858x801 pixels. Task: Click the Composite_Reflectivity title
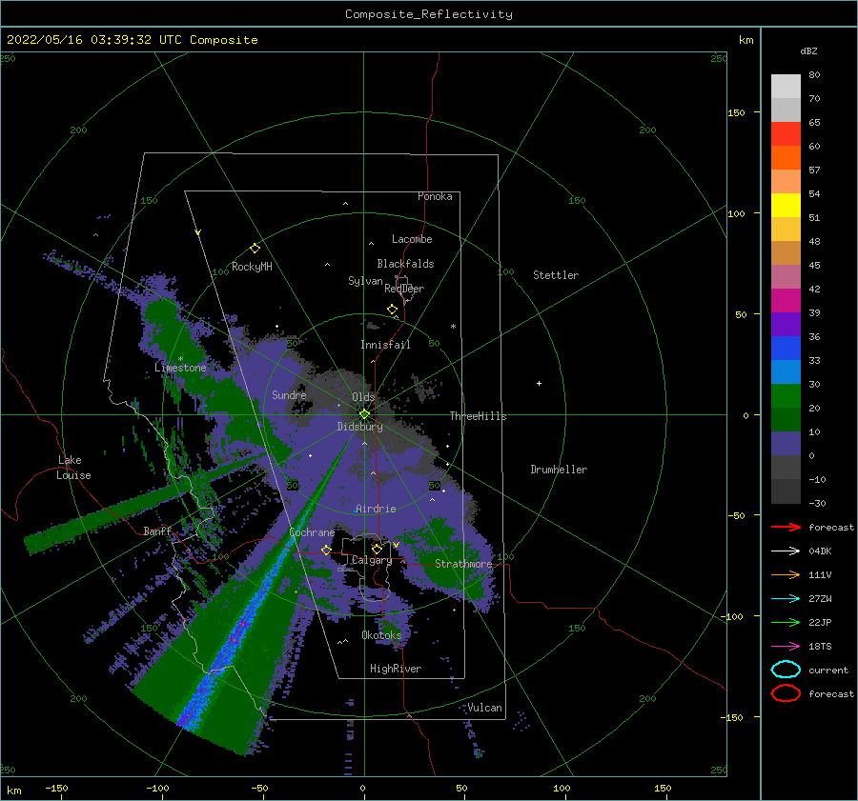pos(429,14)
